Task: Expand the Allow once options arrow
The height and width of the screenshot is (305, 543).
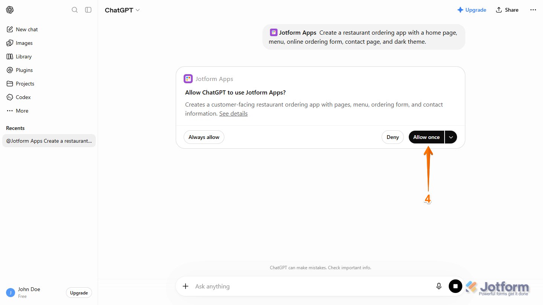Action: pos(451,137)
